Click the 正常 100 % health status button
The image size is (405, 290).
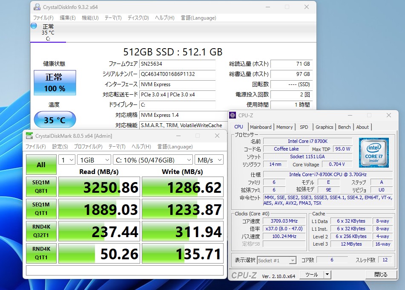pos(55,83)
